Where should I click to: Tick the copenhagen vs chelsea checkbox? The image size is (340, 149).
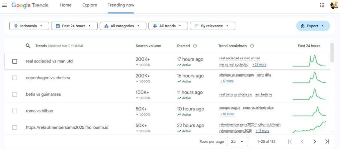15,78
